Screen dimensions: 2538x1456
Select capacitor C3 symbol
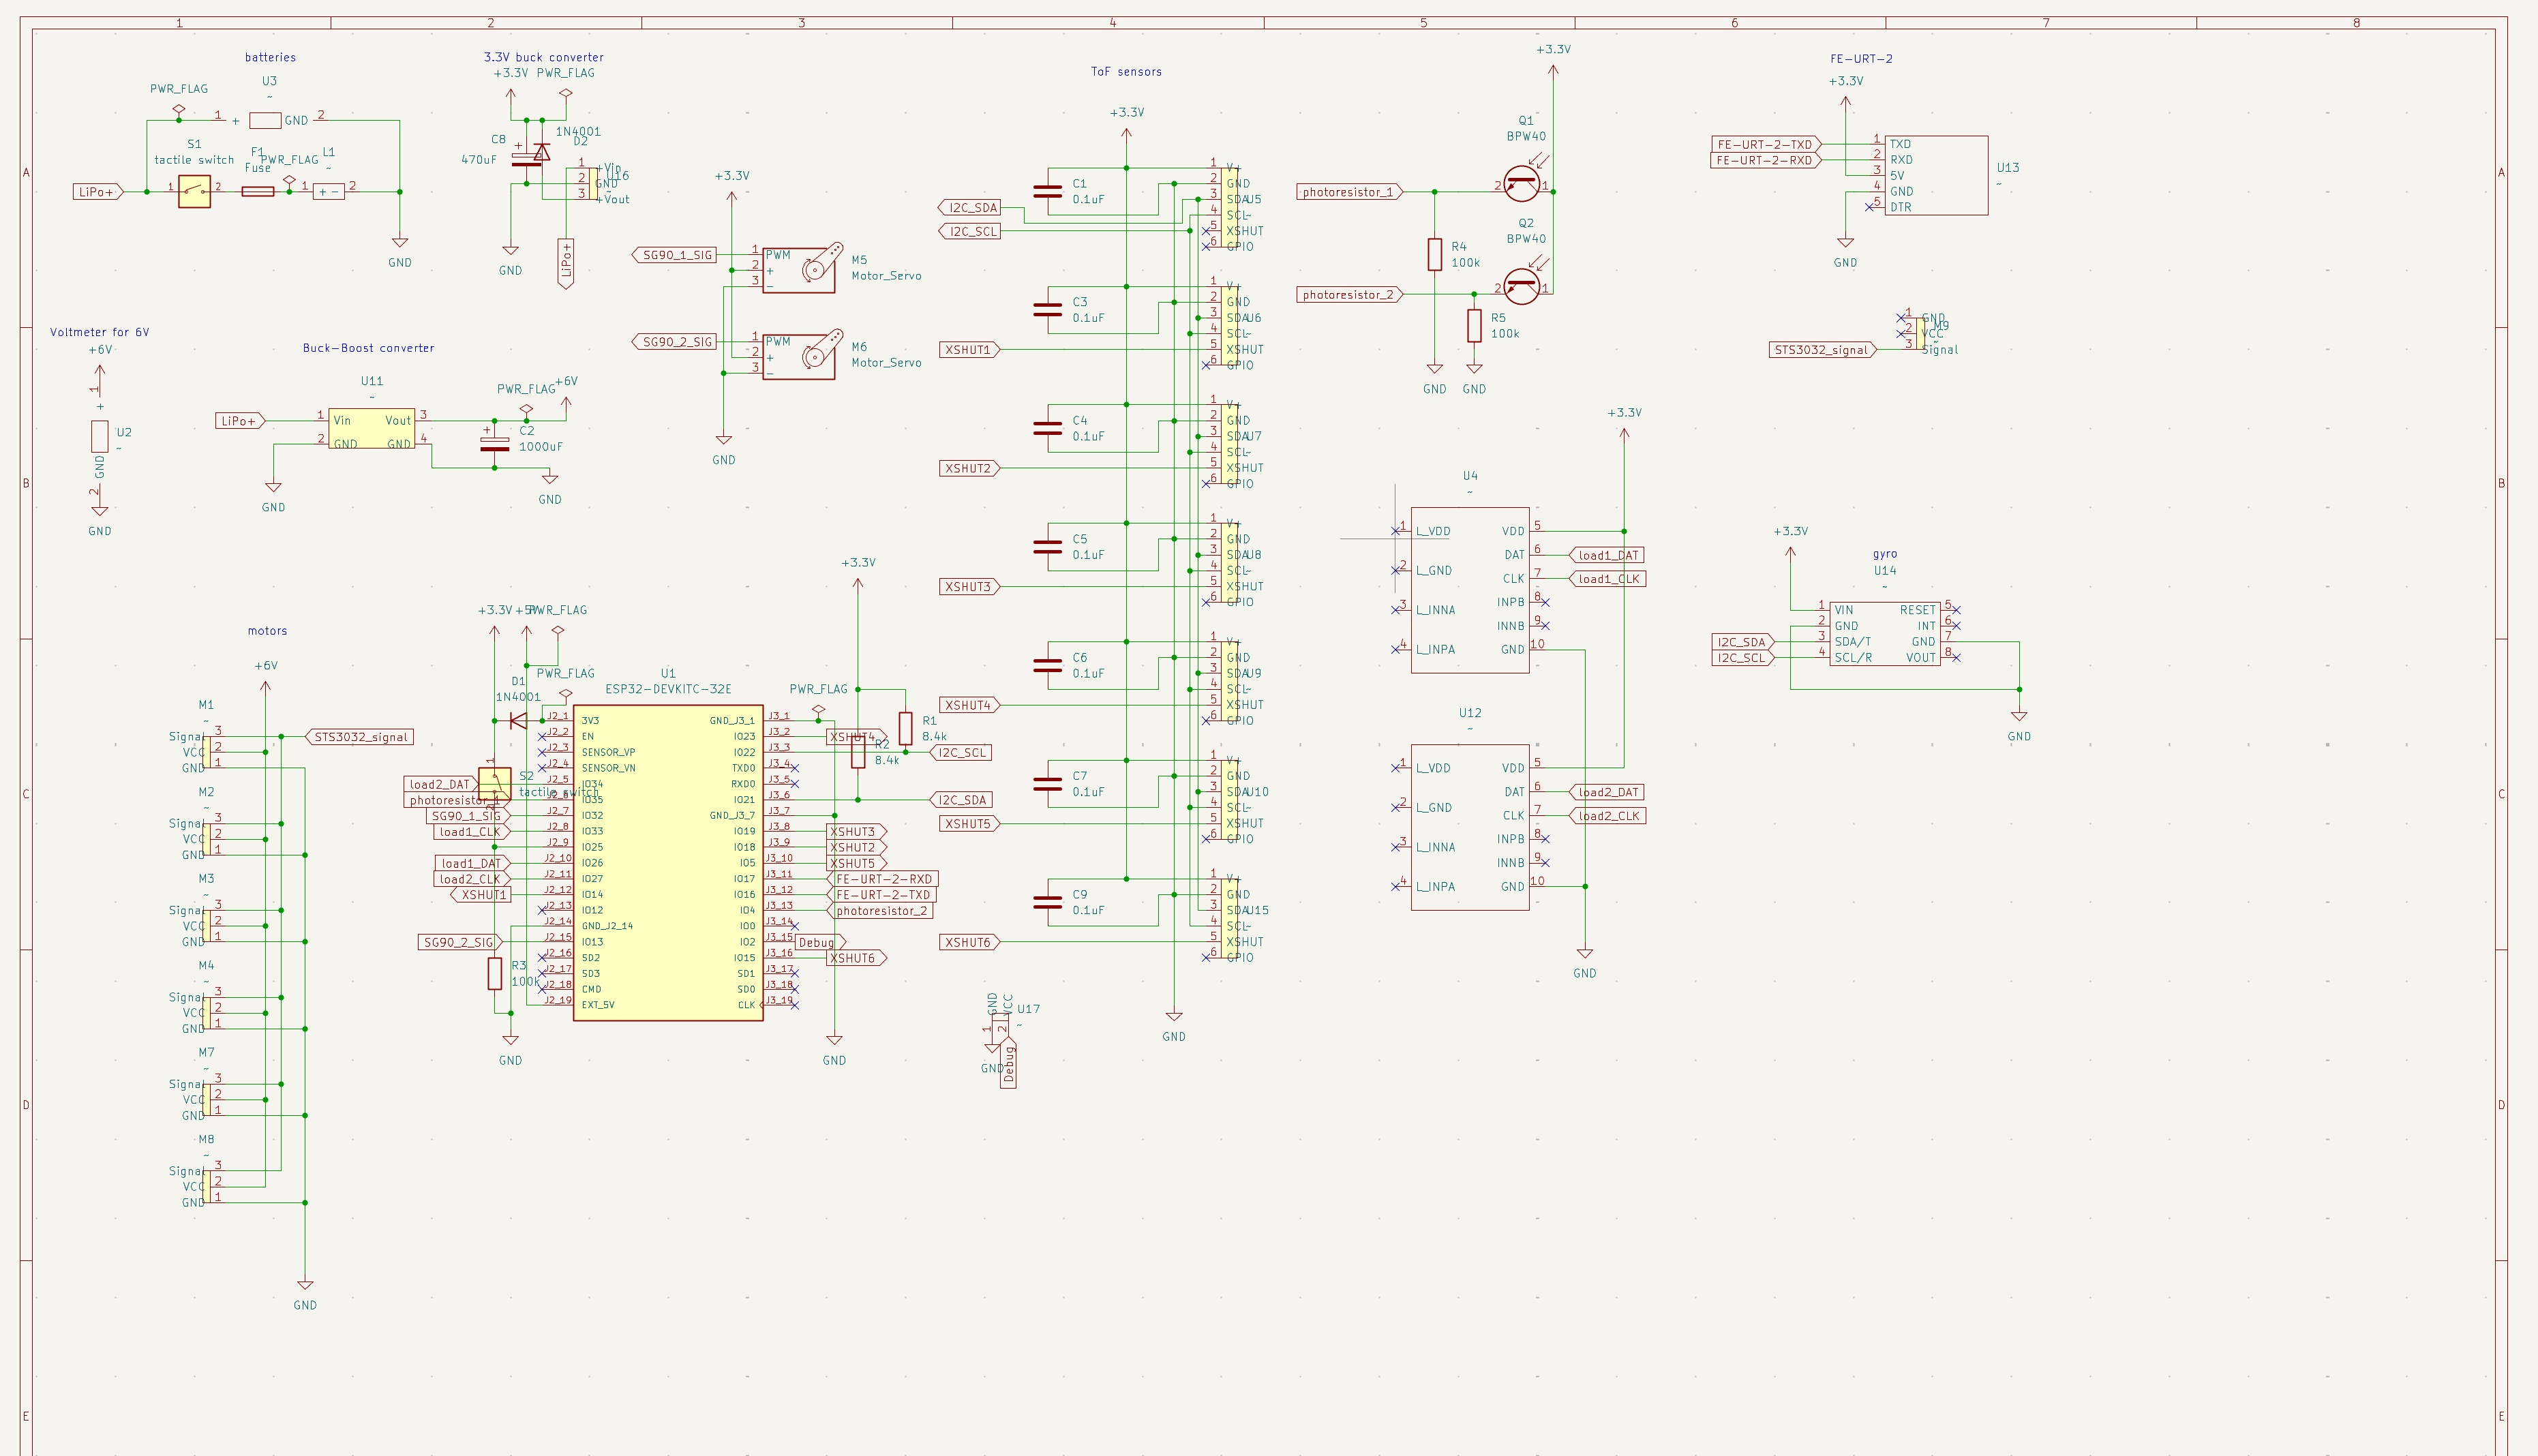[x=1047, y=309]
